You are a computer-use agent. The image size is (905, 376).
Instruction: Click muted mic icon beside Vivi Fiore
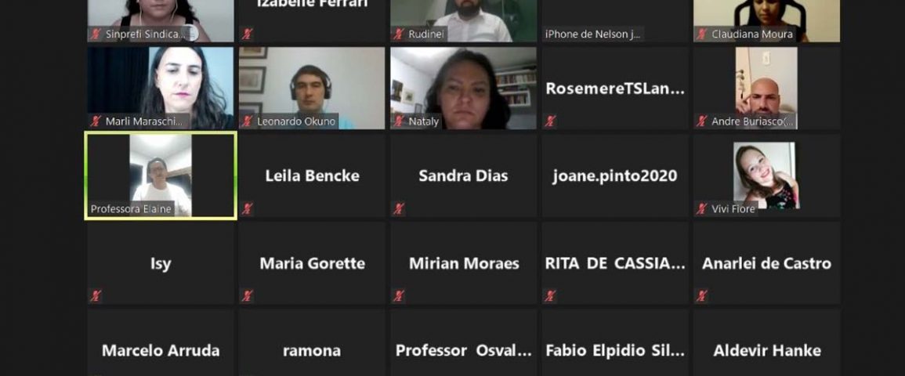point(701,208)
